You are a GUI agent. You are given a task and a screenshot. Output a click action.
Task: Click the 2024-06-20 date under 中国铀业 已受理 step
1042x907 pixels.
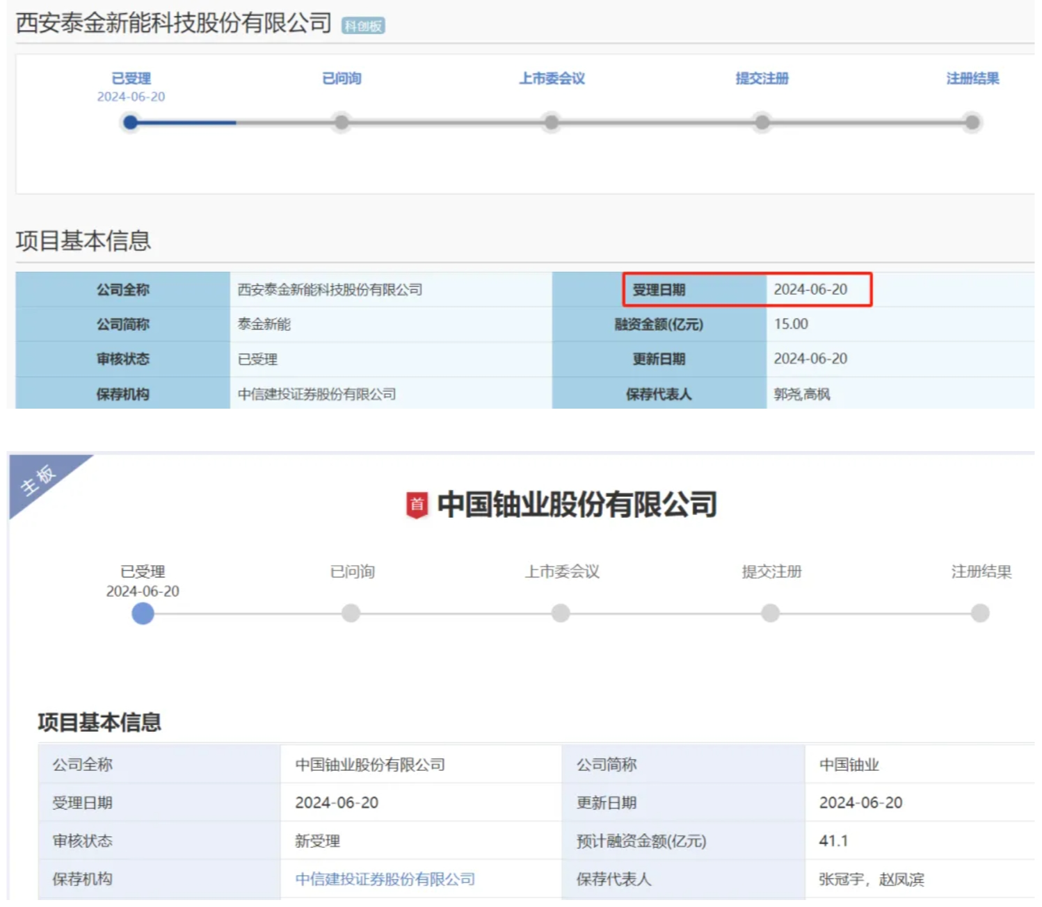143,591
